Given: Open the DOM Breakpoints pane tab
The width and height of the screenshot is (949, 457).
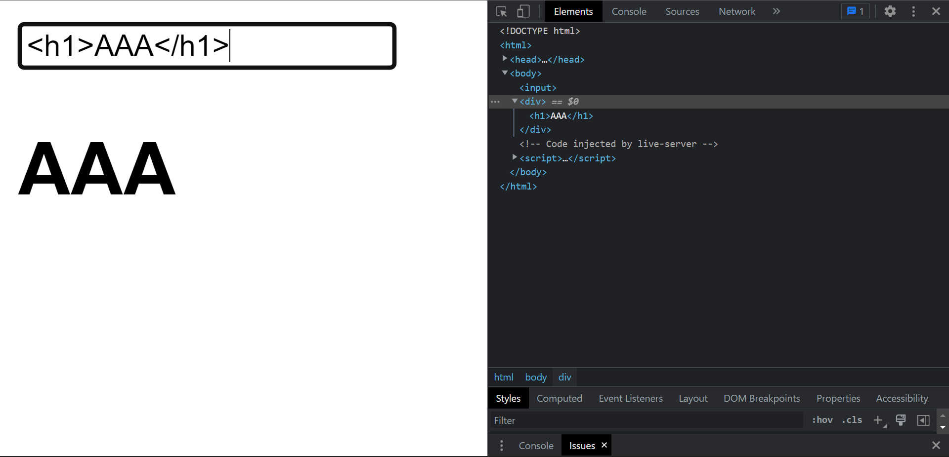Looking at the screenshot, I should 762,398.
